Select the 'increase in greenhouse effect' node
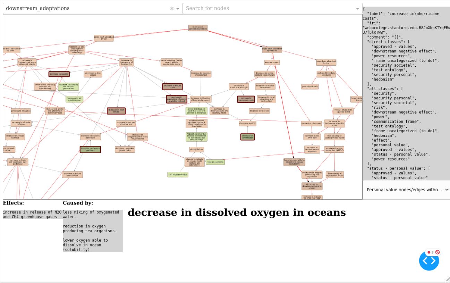450x283 pixels. point(198,28)
